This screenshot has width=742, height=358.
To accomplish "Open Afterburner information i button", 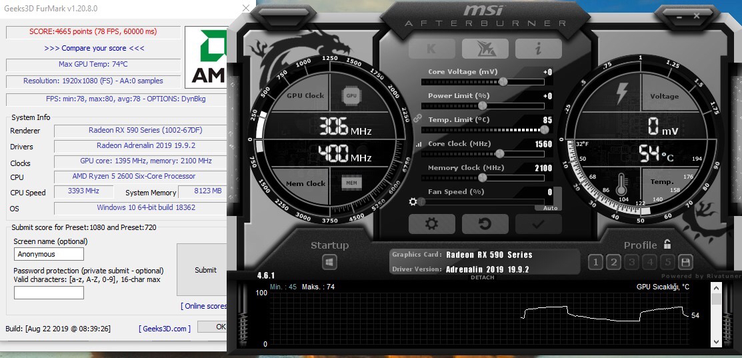I will click(x=539, y=49).
